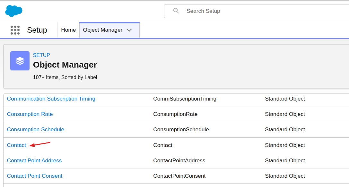This screenshot has height=187, width=349.
Task: Click Standard Object in Communication Subscription Timing row
Action: point(285,99)
